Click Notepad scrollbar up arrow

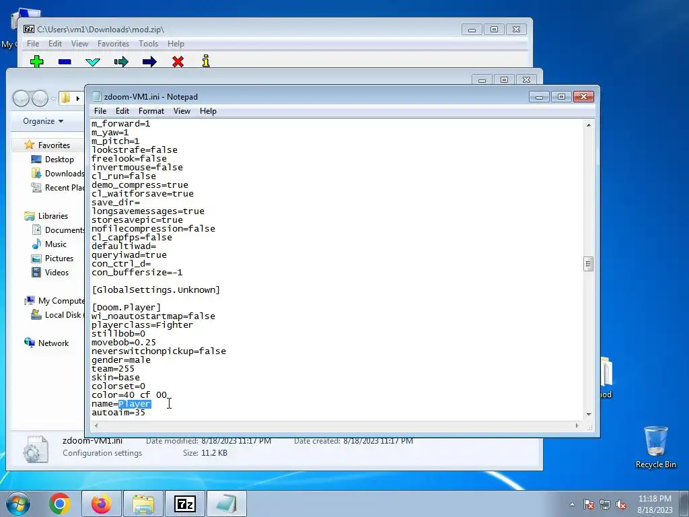coord(589,125)
